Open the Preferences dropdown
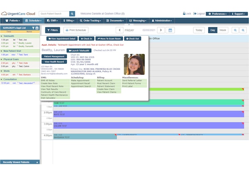Viewport: 249px width, 187px height. [x=217, y=14]
